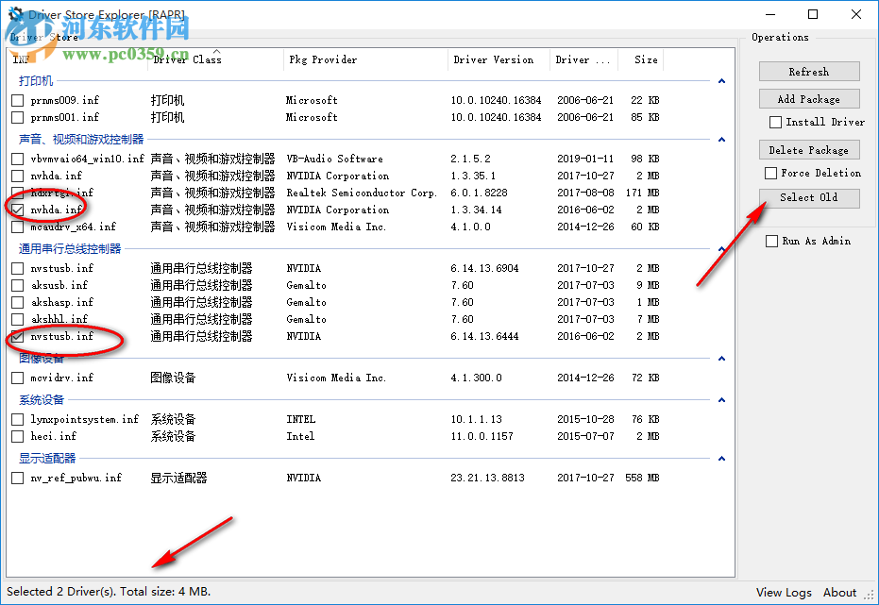879x605 pixels.
Task: Click the Refresh button
Action: click(809, 71)
